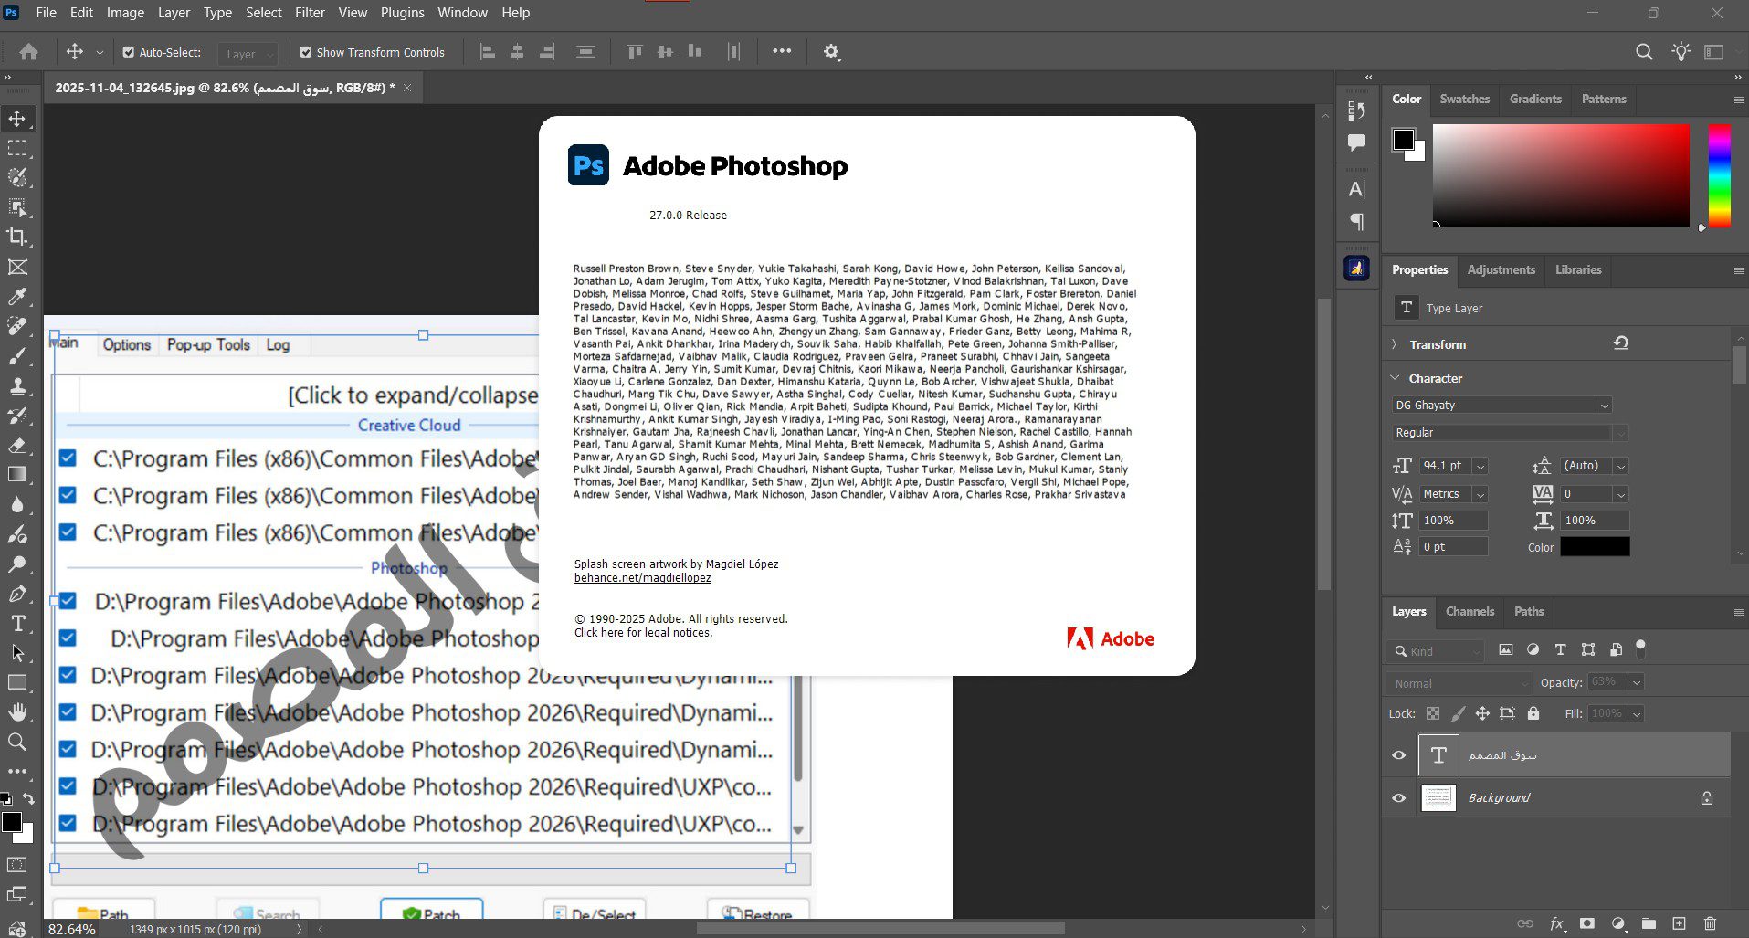The image size is (1749, 938).
Task: Click the delete layer trash icon
Action: (x=1710, y=923)
